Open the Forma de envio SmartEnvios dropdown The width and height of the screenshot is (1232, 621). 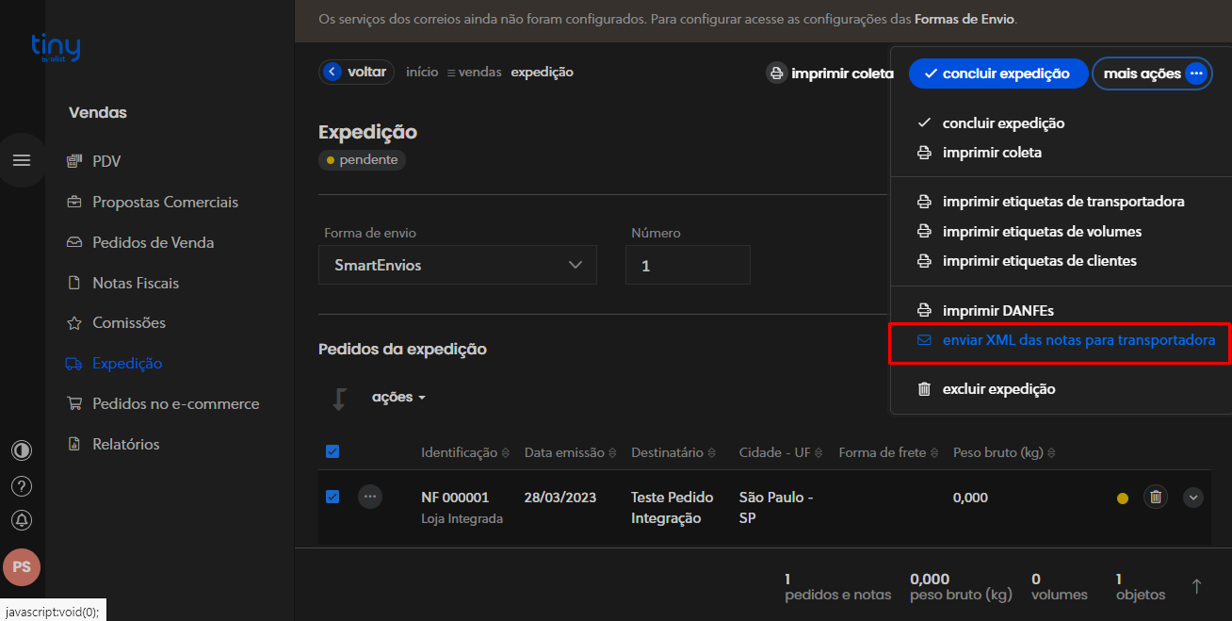(x=458, y=265)
